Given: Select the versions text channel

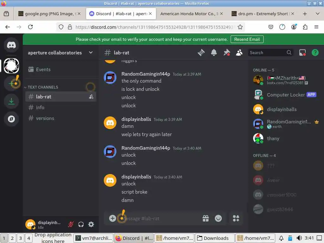Looking at the screenshot, I should 61,118.
